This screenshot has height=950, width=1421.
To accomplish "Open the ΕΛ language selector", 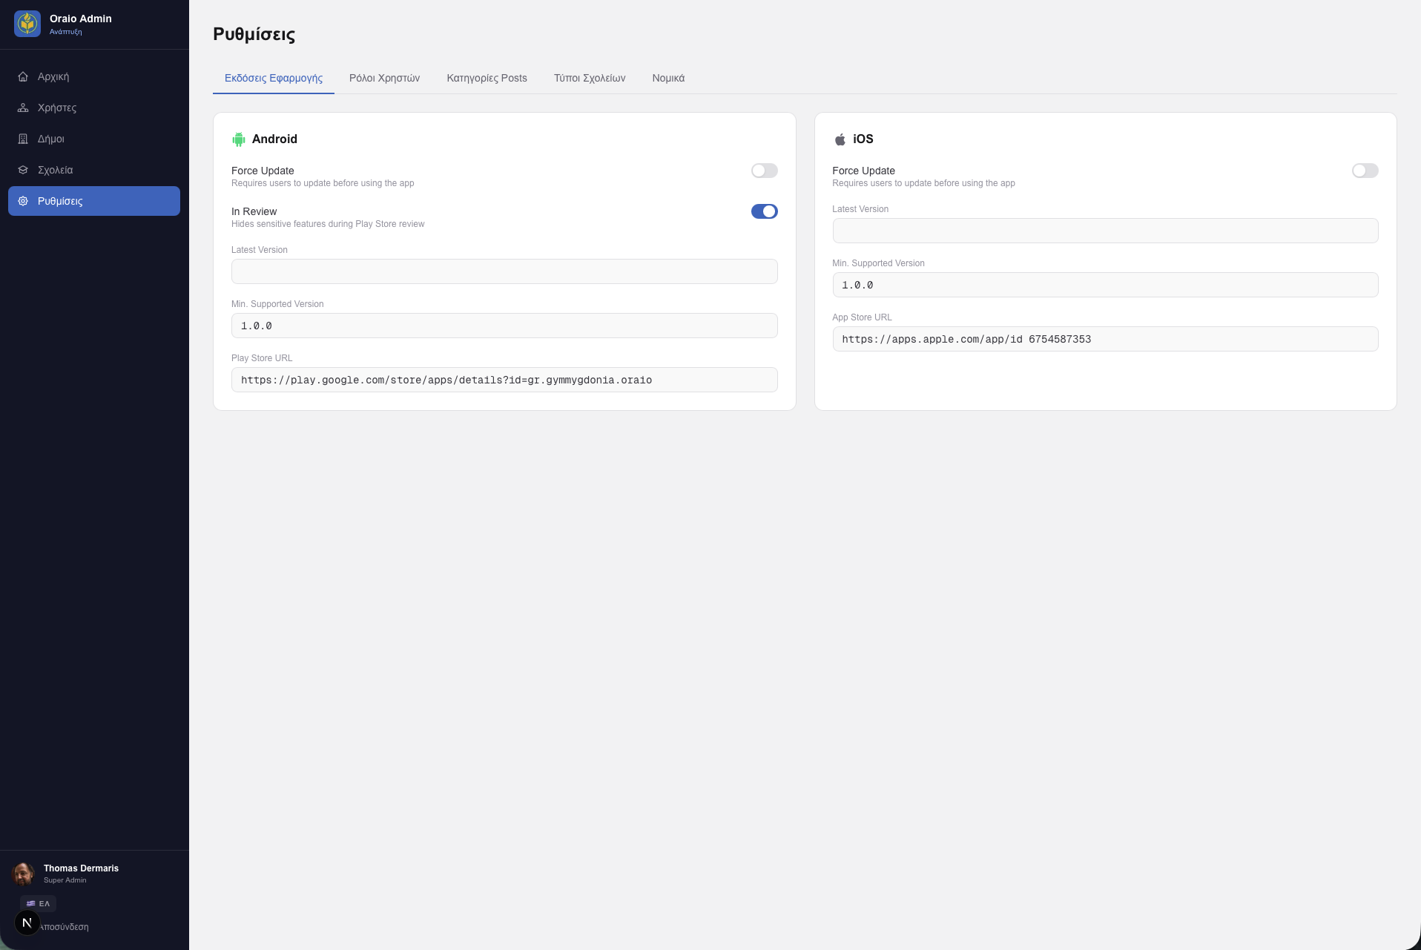I will (39, 903).
